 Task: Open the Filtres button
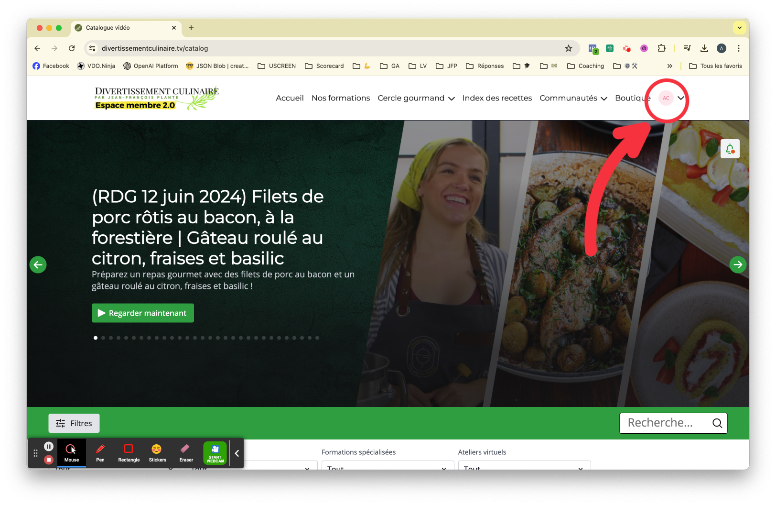pos(74,423)
